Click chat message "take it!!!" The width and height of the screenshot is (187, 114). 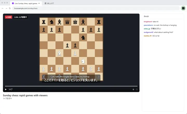pyautogui.click(x=156, y=22)
